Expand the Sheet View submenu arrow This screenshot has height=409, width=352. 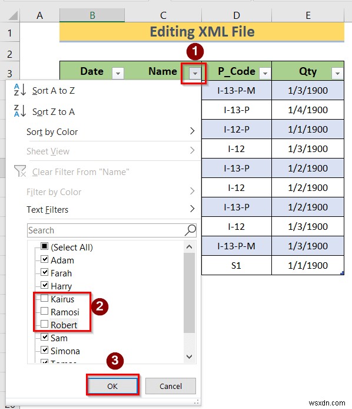pyautogui.click(x=192, y=150)
